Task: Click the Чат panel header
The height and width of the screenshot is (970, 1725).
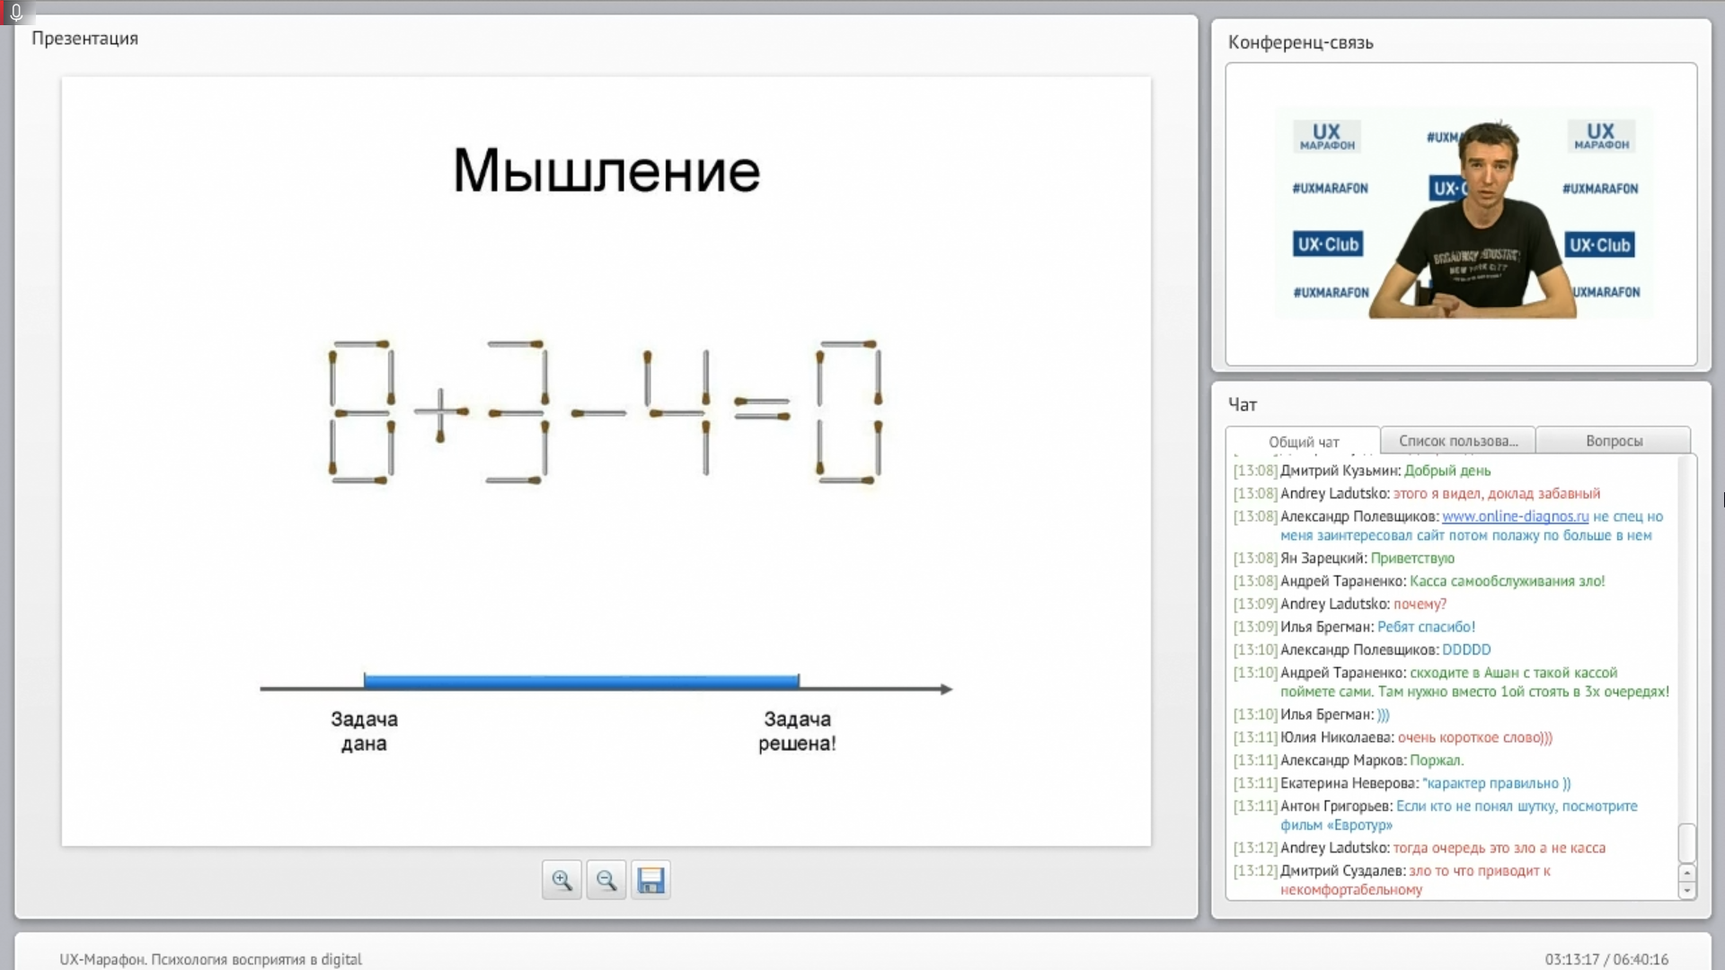Action: pos(1243,405)
